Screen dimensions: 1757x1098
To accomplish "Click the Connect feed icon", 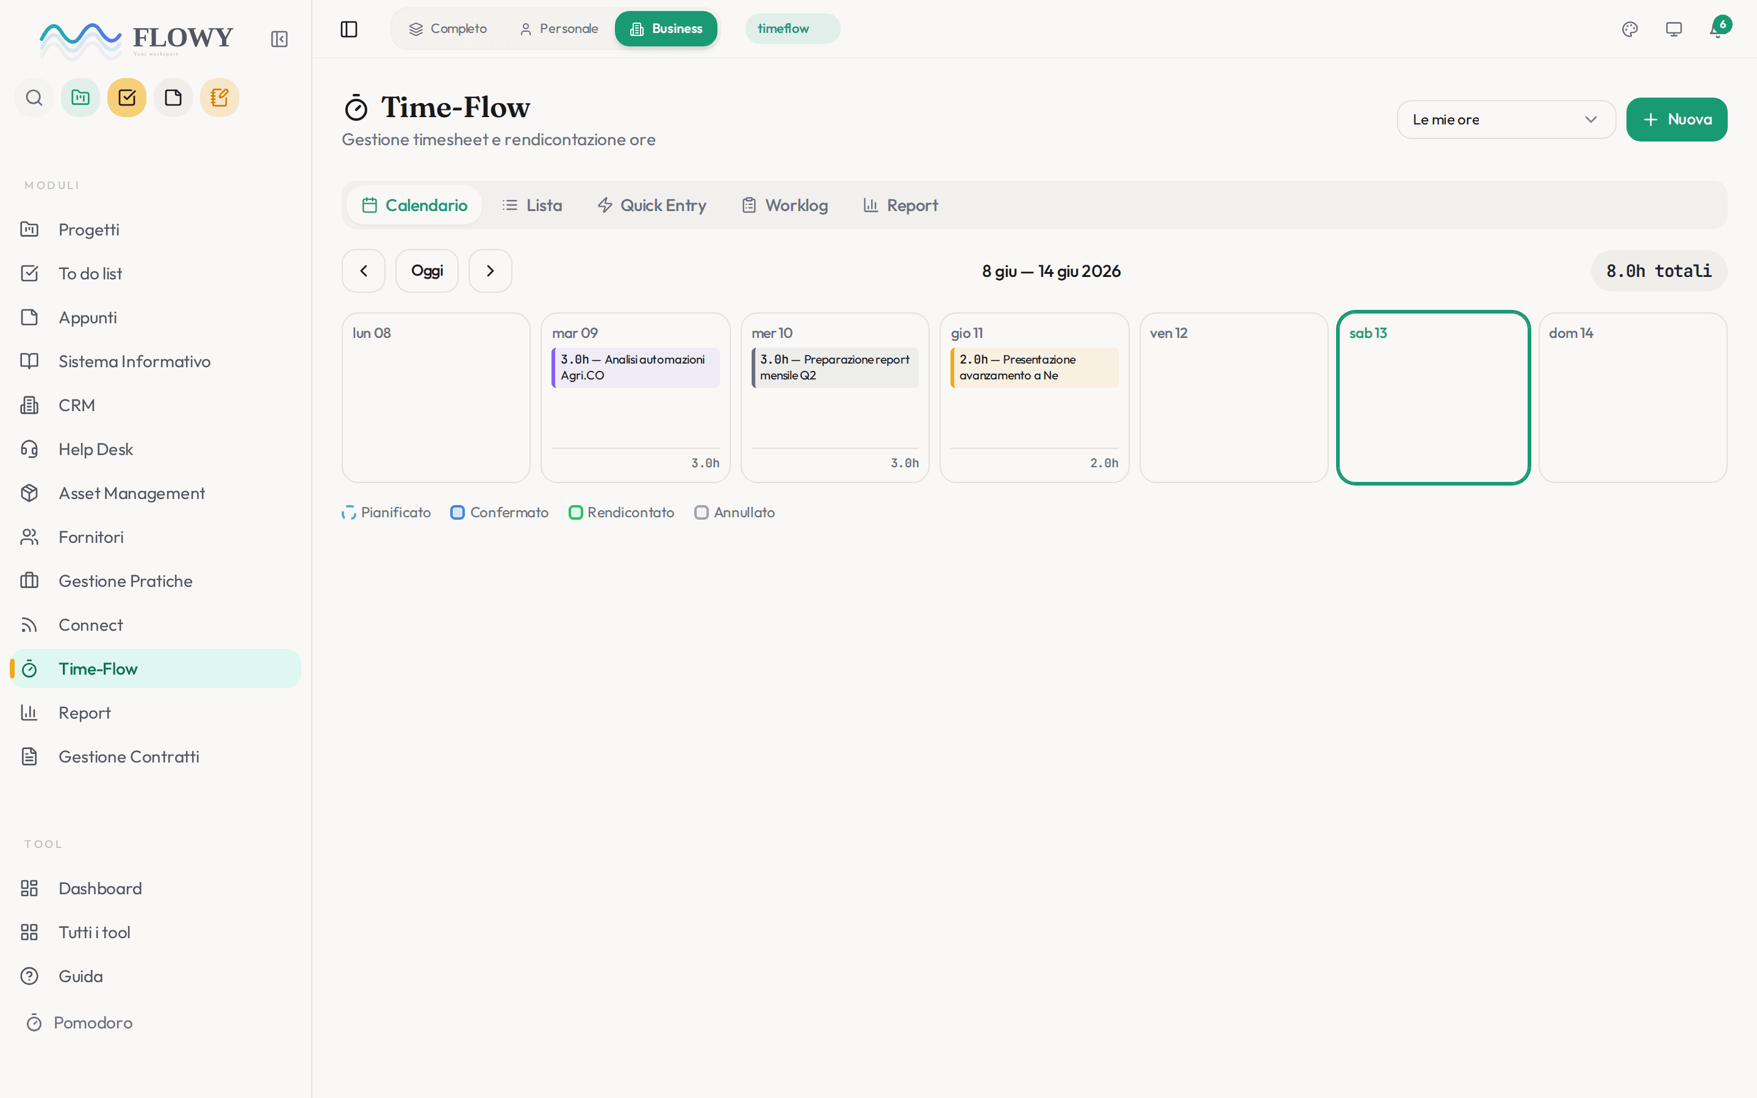I will point(29,625).
